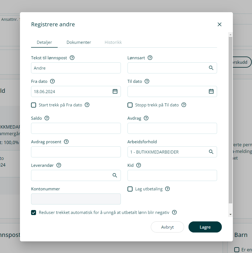Click the help icon beside Avdrag prosent
The width and height of the screenshot is (252, 253).
point(66,142)
